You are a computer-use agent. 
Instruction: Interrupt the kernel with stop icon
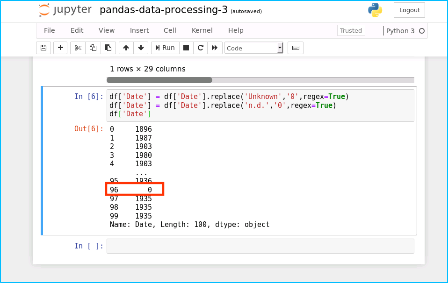(x=186, y=48)
